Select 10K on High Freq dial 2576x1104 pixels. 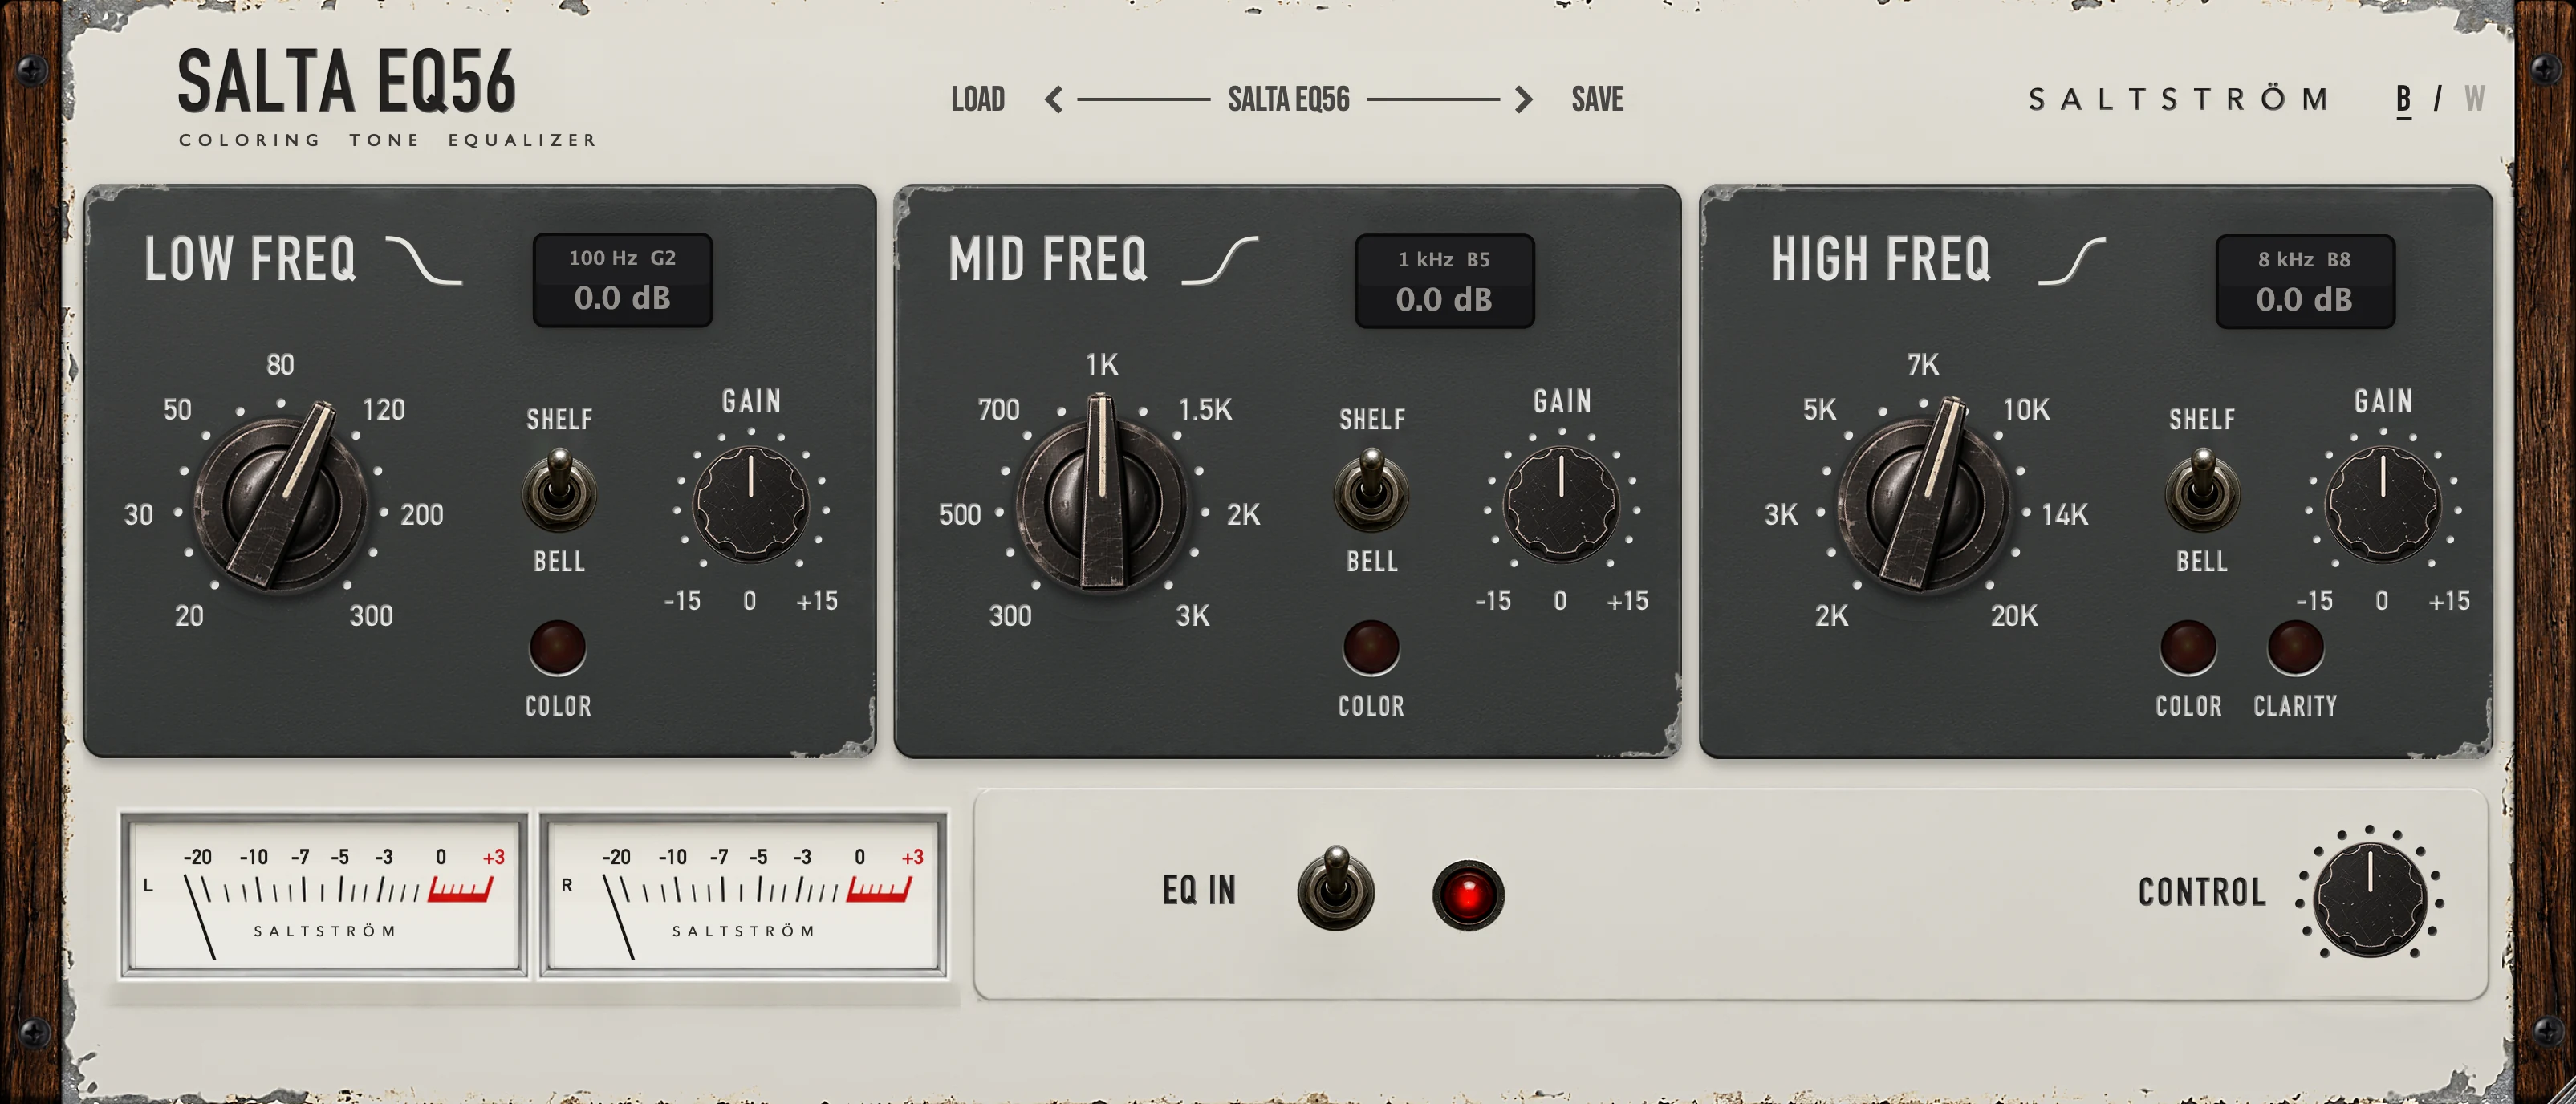pyautogui.click(x=2026, y=410)
